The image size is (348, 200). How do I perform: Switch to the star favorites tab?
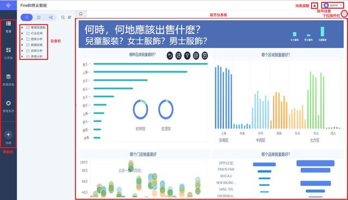[x=39, y=17]
